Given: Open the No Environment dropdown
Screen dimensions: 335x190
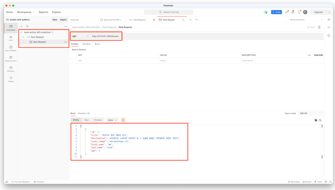Looking at the screenshot, I should tap(306, 20).
